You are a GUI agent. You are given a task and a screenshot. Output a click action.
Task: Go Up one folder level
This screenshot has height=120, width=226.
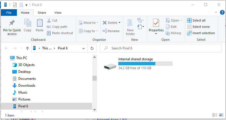pos(27,48)
